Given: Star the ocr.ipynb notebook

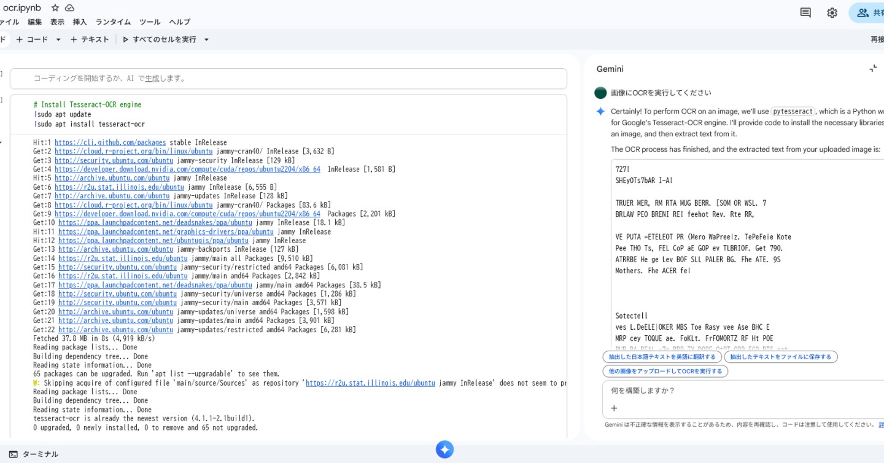Looking at the screenshot, I should [55, 8].
